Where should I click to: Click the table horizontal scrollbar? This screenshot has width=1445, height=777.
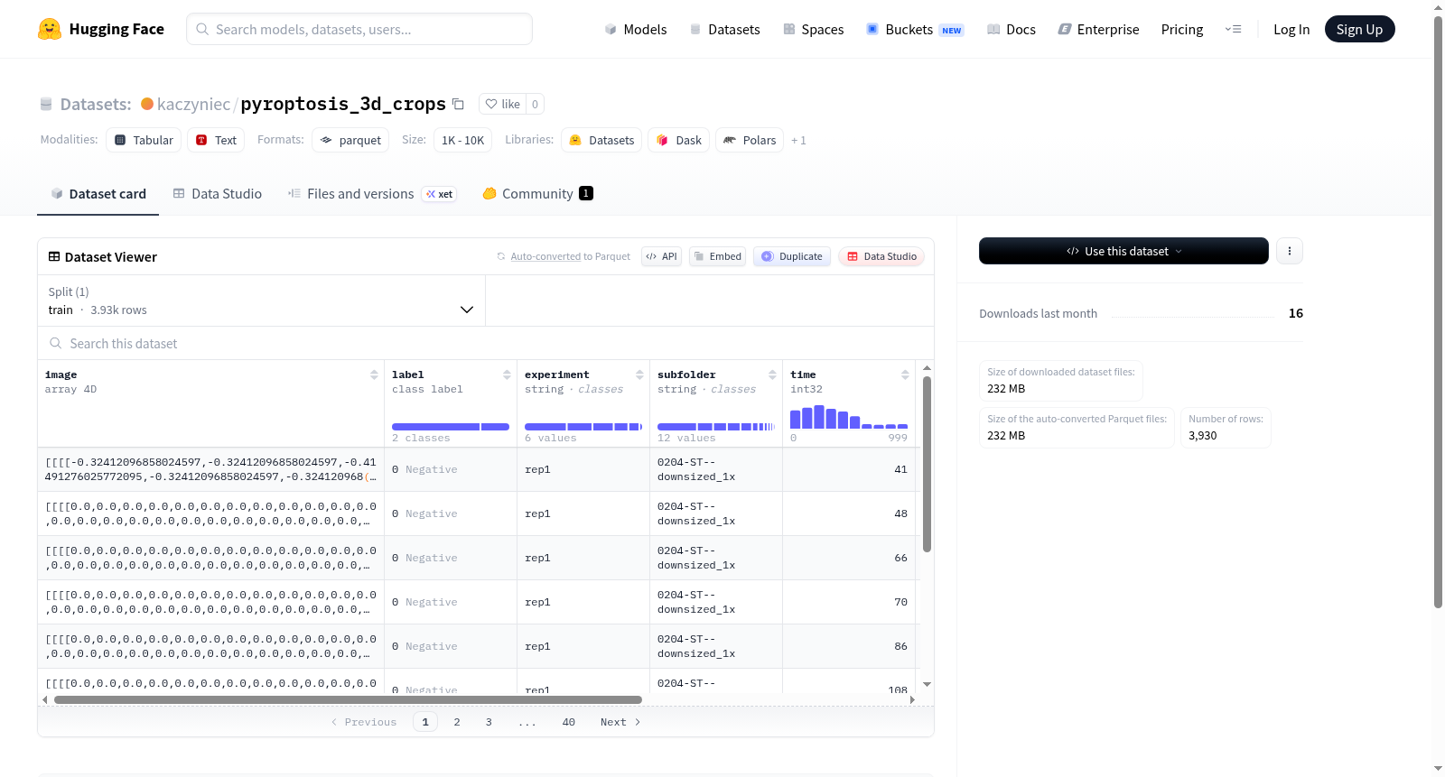point(348,699)
